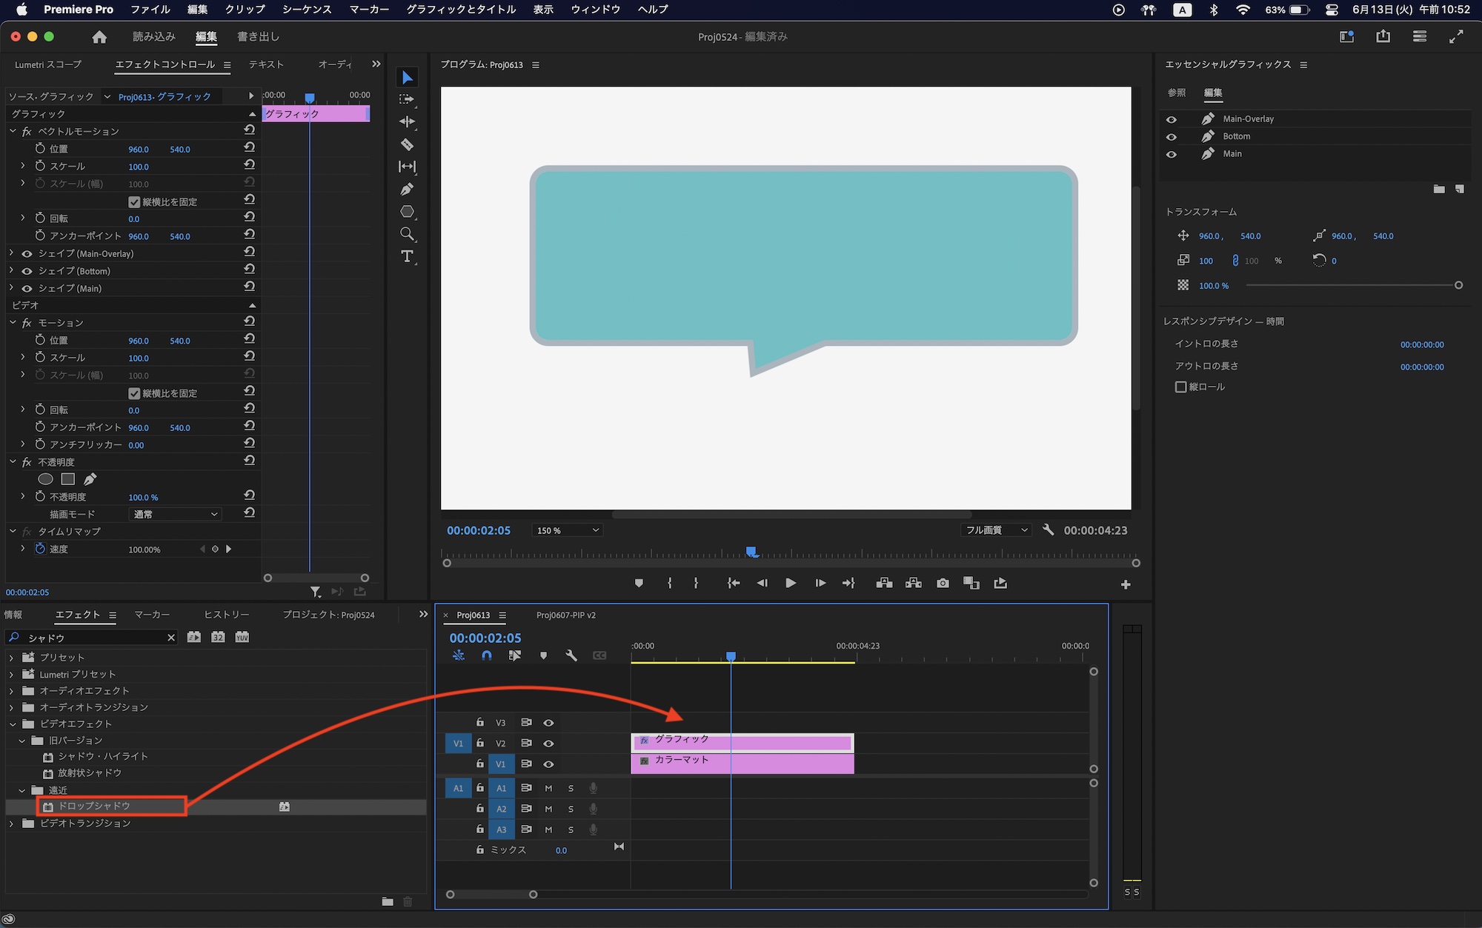Enable the 縦ロール checkbox
Image resolution: width=1482 pixels, height=928 pixels.
tap(1181, 387)
